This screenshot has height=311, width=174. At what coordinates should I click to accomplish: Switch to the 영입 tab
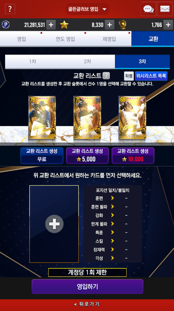[21, 39]
